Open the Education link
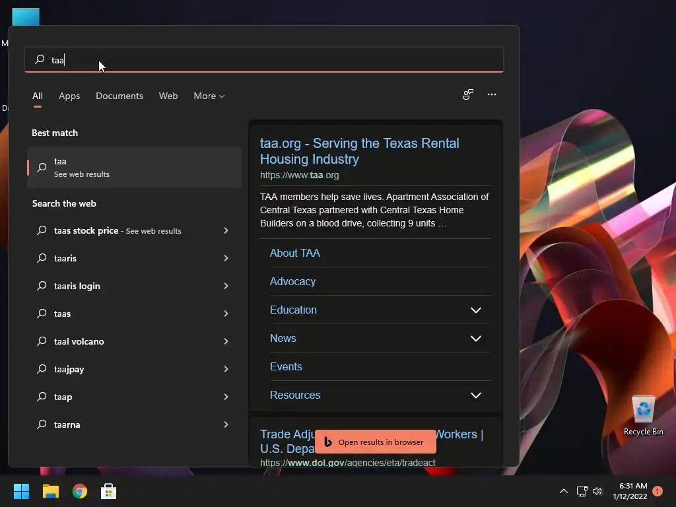 293,310
